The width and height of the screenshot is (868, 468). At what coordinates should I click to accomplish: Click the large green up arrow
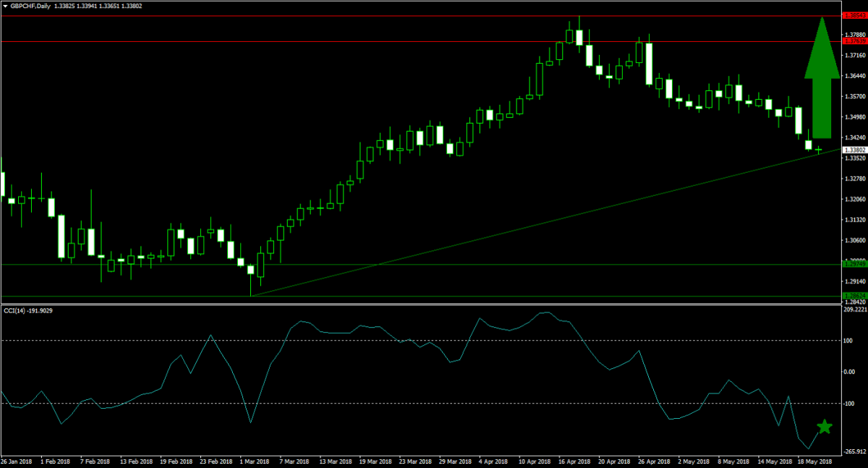(x=821, y=80)
